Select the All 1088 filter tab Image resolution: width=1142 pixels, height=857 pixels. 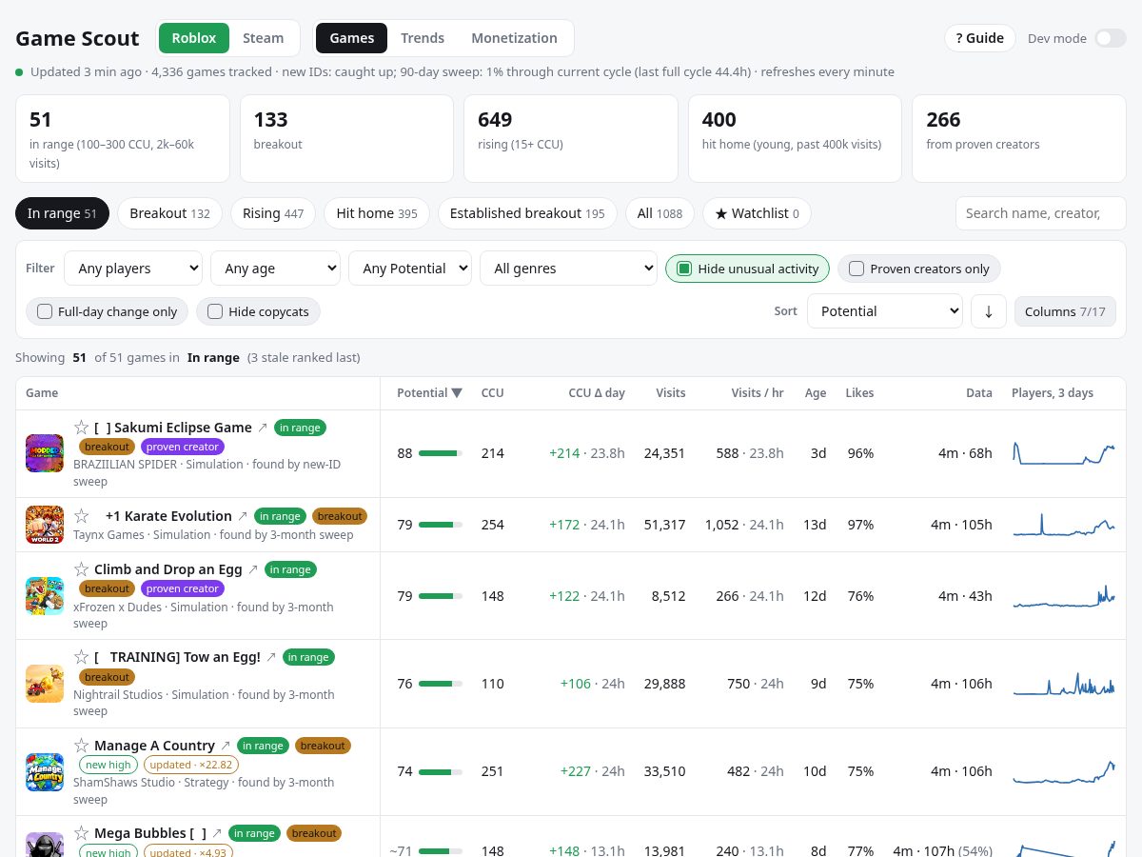(660, 213)
